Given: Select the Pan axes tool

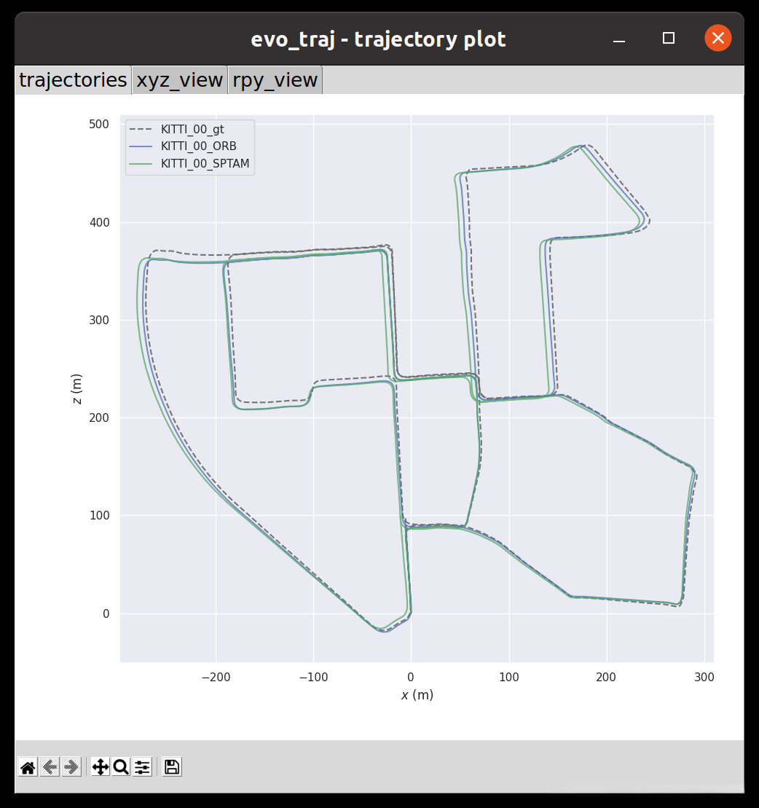Looking at the screenshot, I should click(100, 767).
